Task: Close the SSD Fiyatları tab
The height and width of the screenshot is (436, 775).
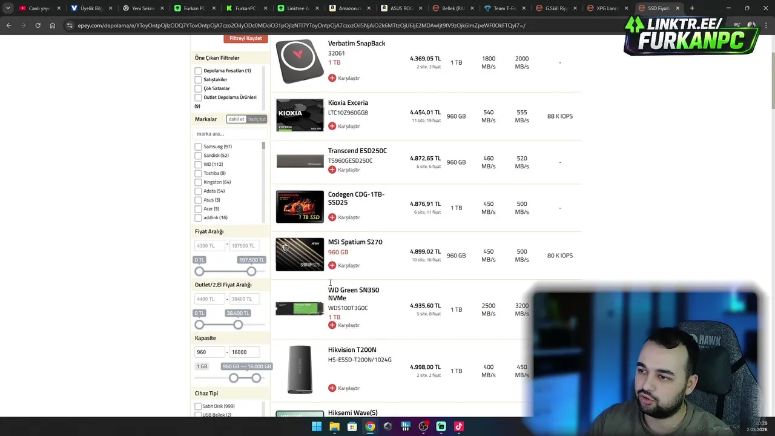Action: (x=678, y=8)
